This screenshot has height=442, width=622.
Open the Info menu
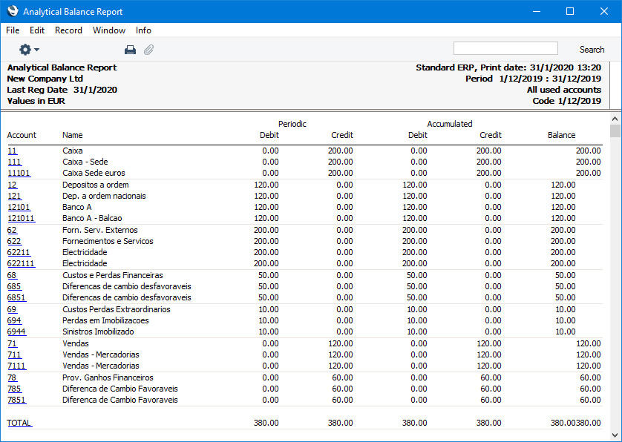[143, 30]
